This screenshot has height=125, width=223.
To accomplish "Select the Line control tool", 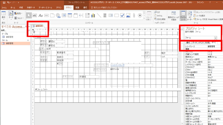I will coord(99,15).
